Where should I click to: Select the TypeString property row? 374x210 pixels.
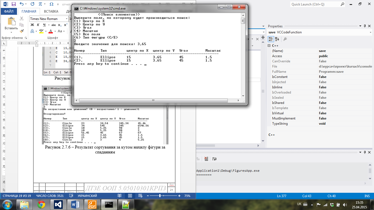pos(322,124)
